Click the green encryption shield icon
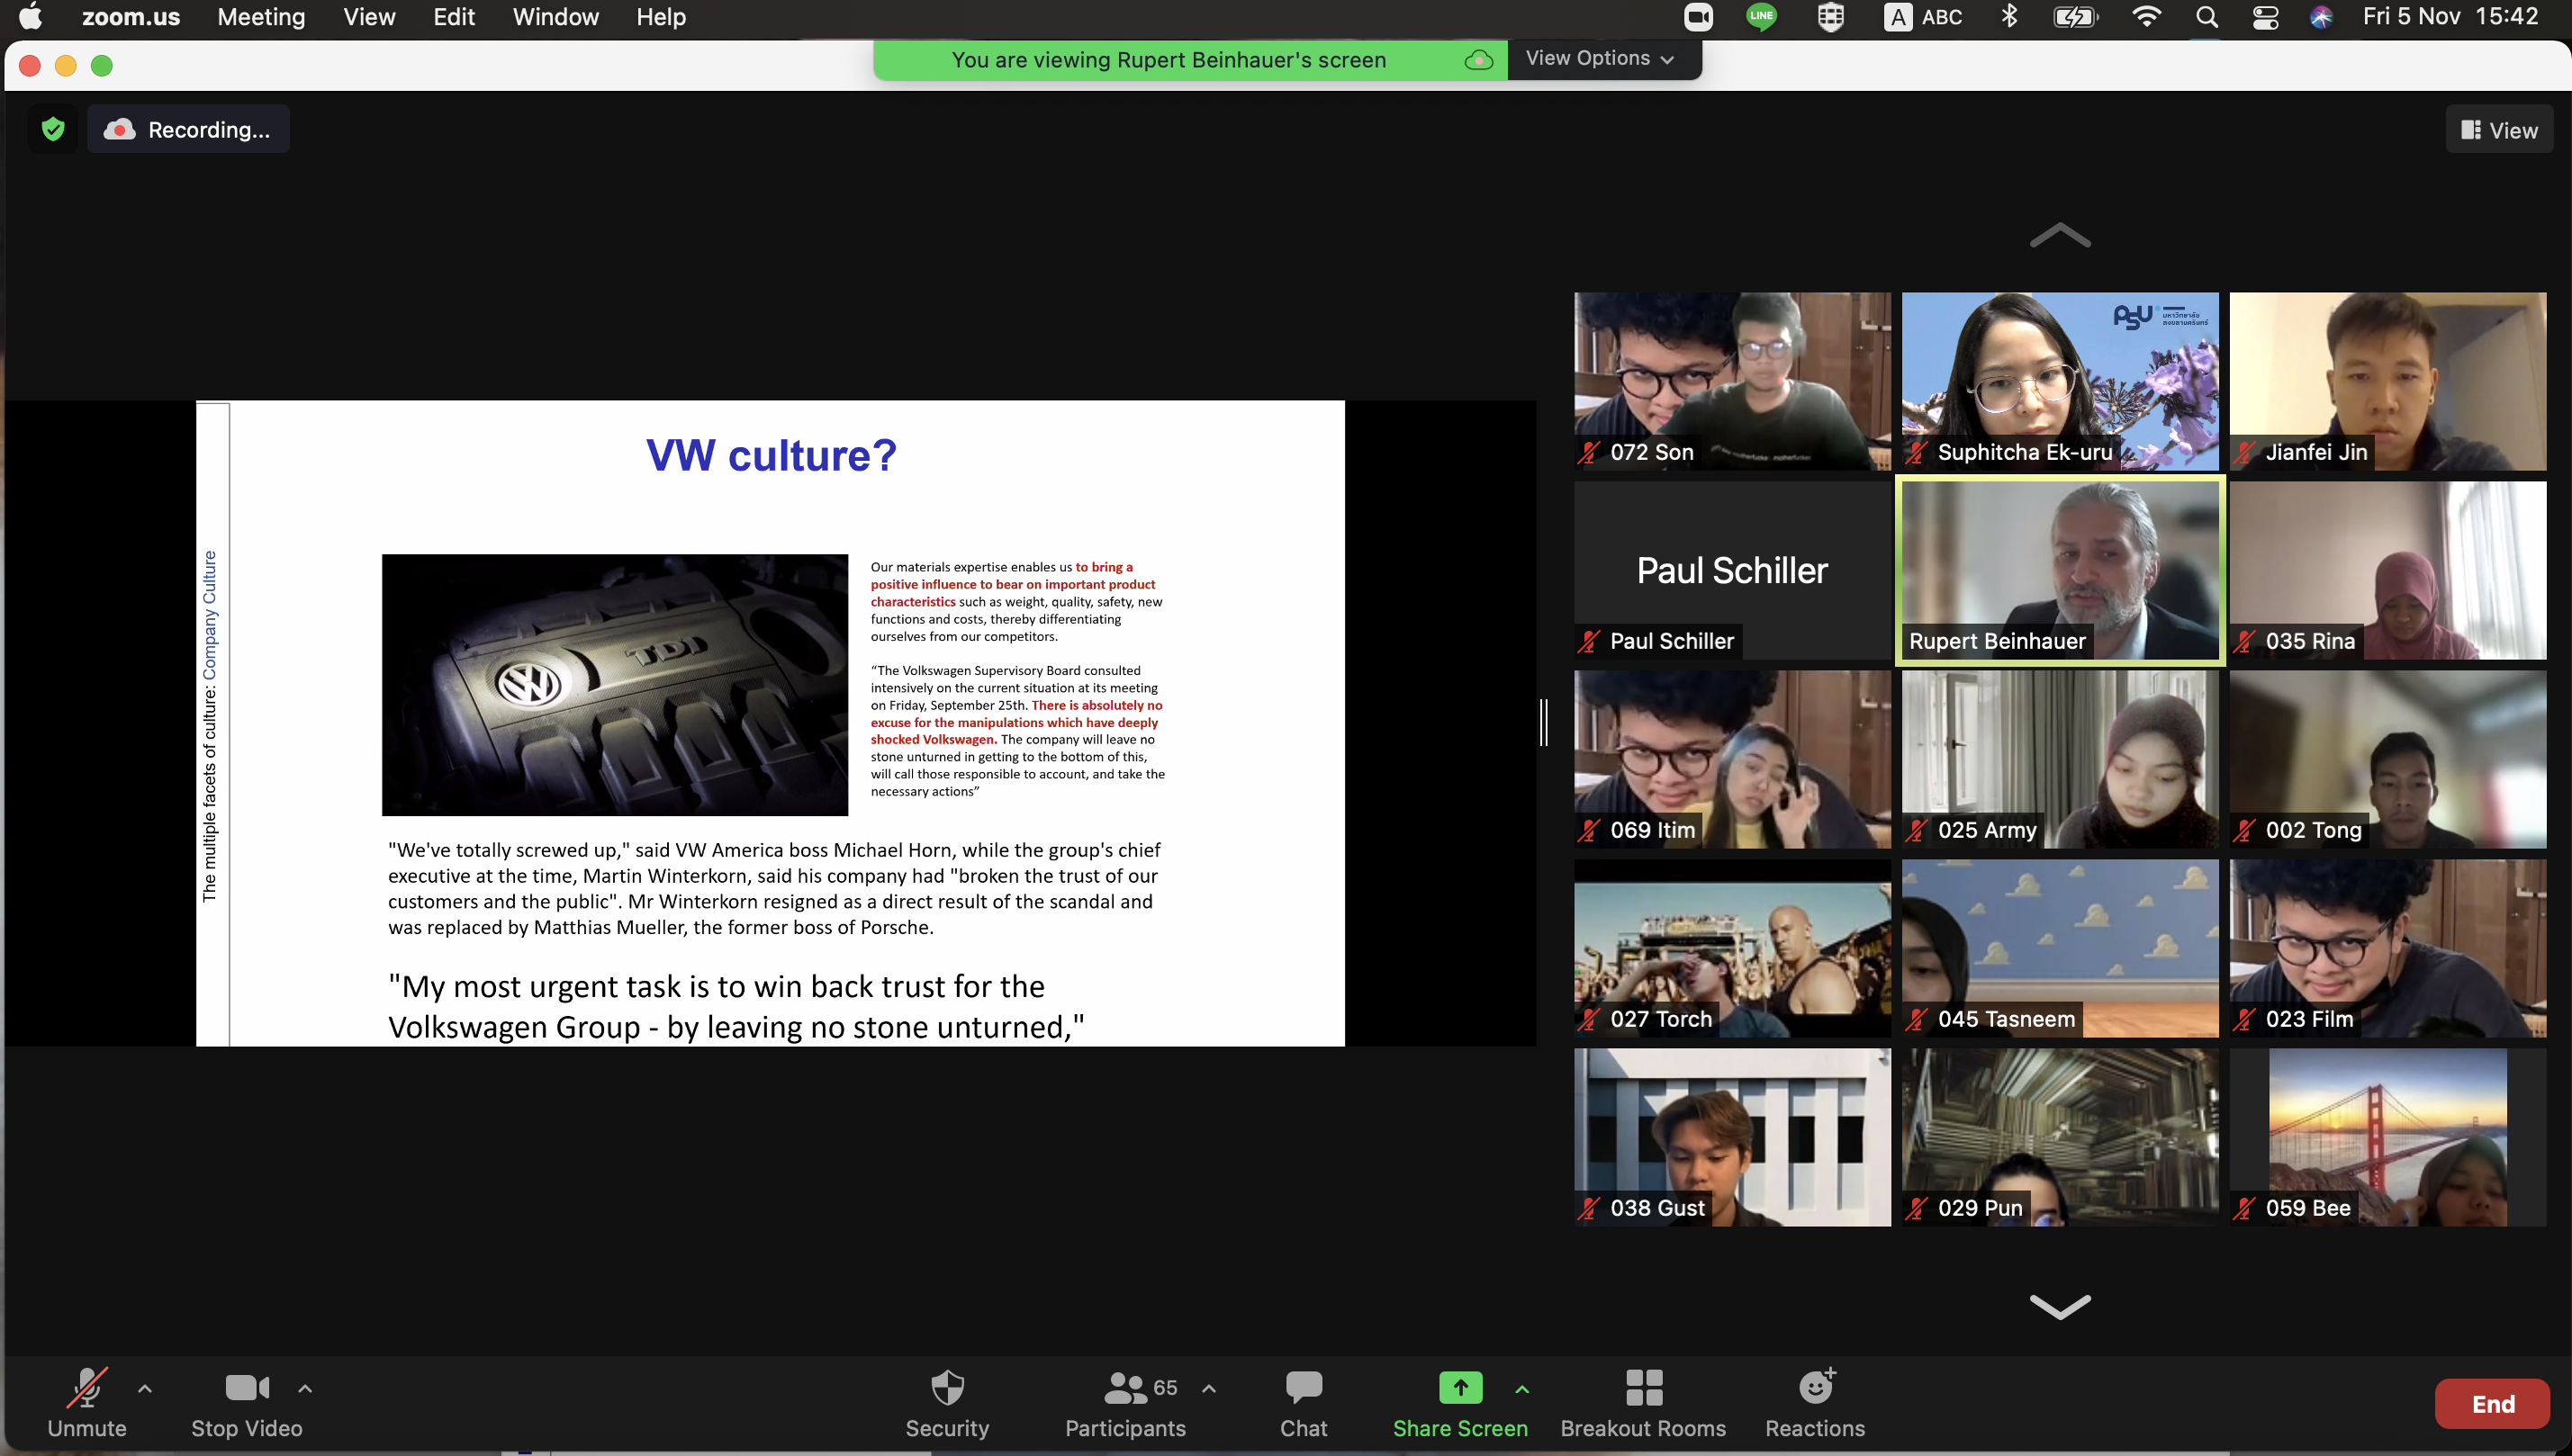 [x=53, y=129]
